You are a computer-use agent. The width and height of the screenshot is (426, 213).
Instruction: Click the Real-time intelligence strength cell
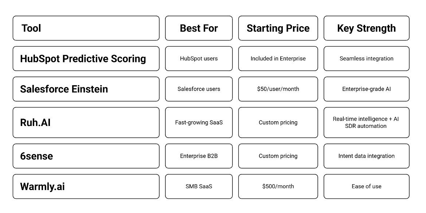coord(366,122)
